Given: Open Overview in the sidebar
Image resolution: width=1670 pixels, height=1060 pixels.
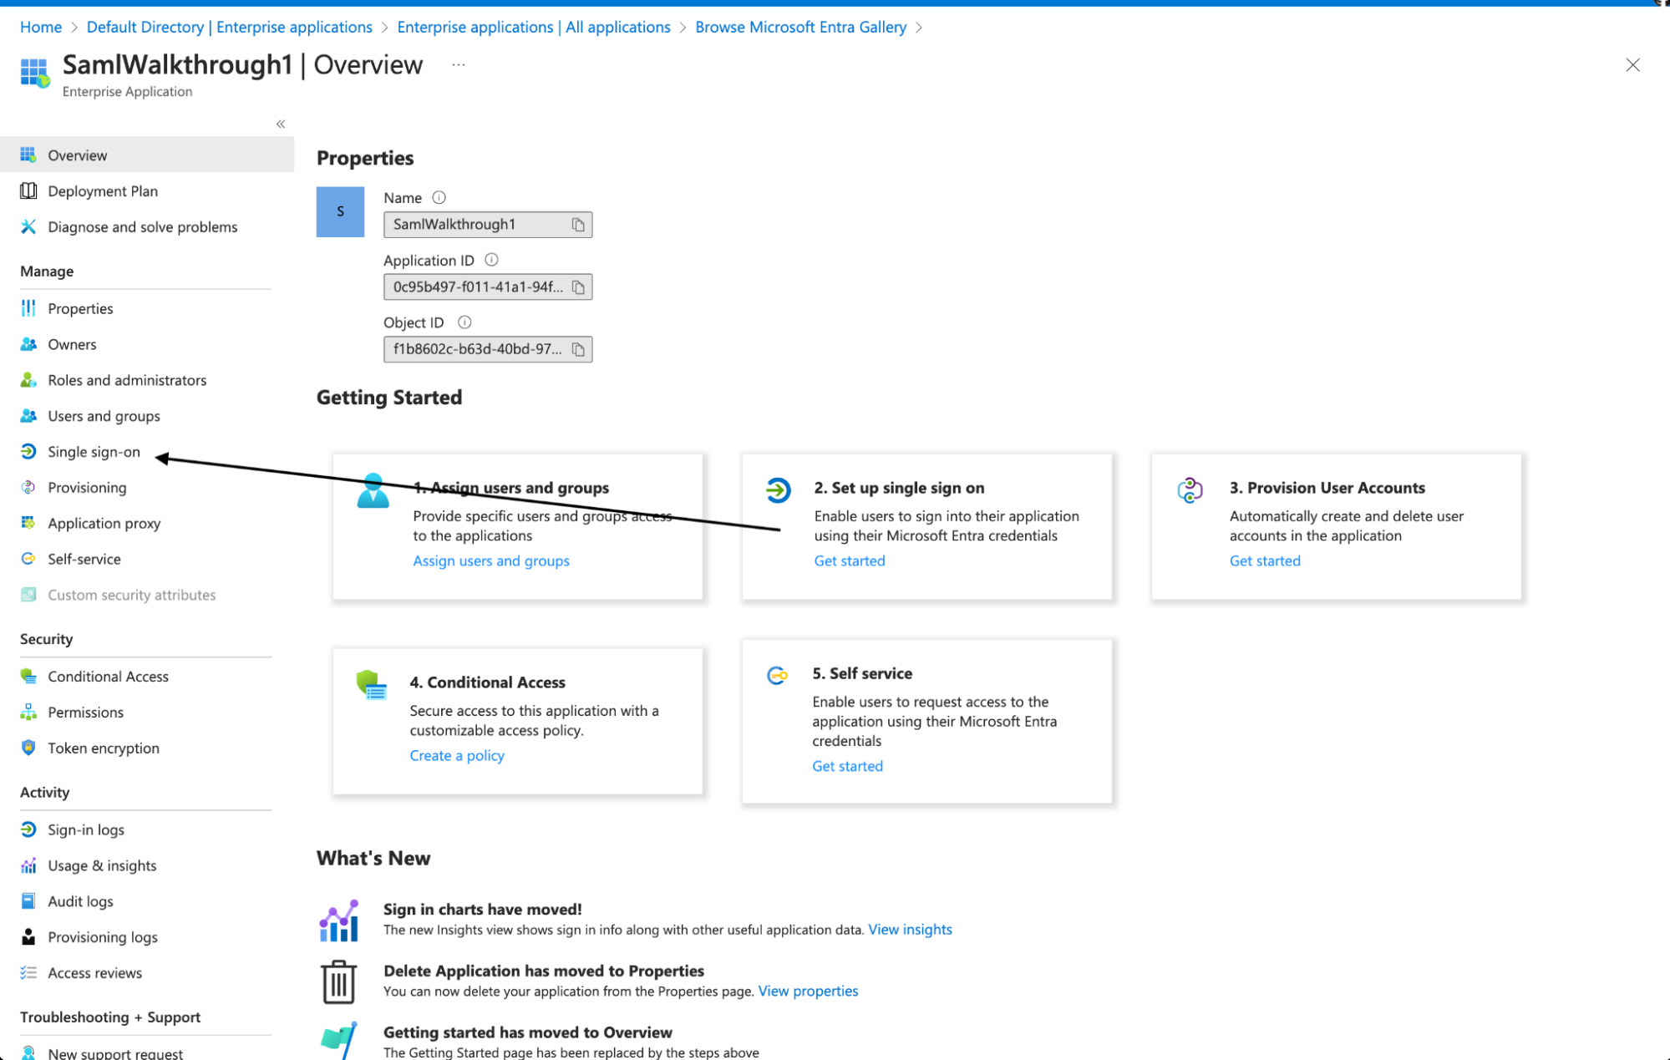Looking at the screenshot, I should pyautogui.click(x=147, y=155).
